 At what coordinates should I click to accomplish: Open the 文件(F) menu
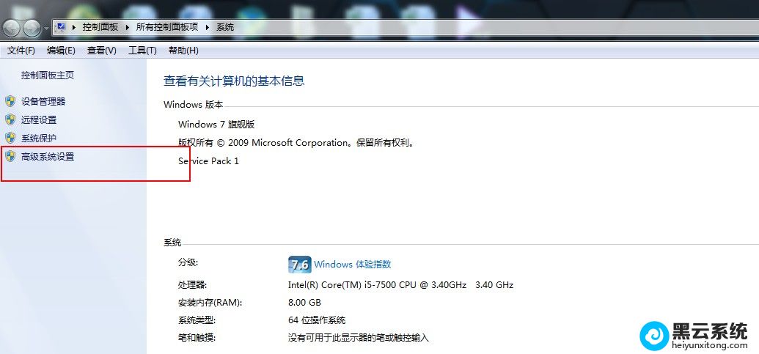[x=21, y=51]
